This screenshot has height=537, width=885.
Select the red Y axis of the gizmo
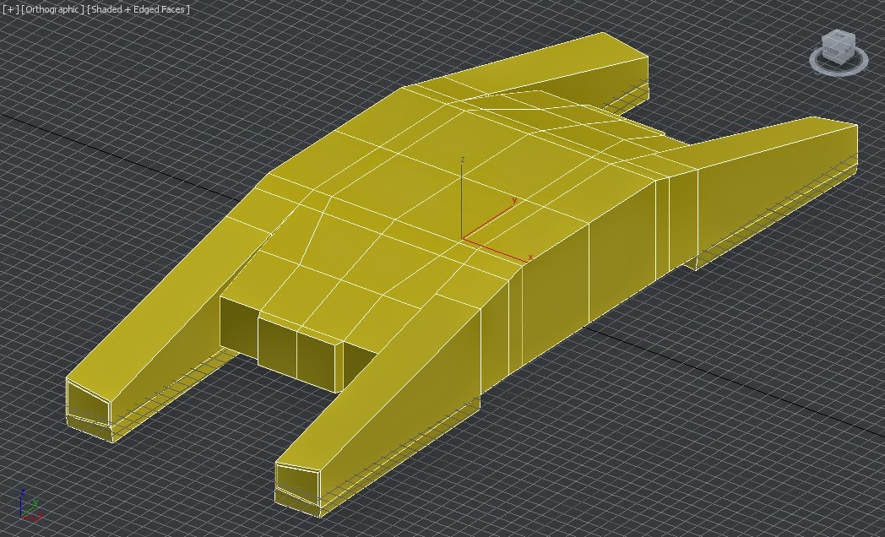click(x=487, y=220)
